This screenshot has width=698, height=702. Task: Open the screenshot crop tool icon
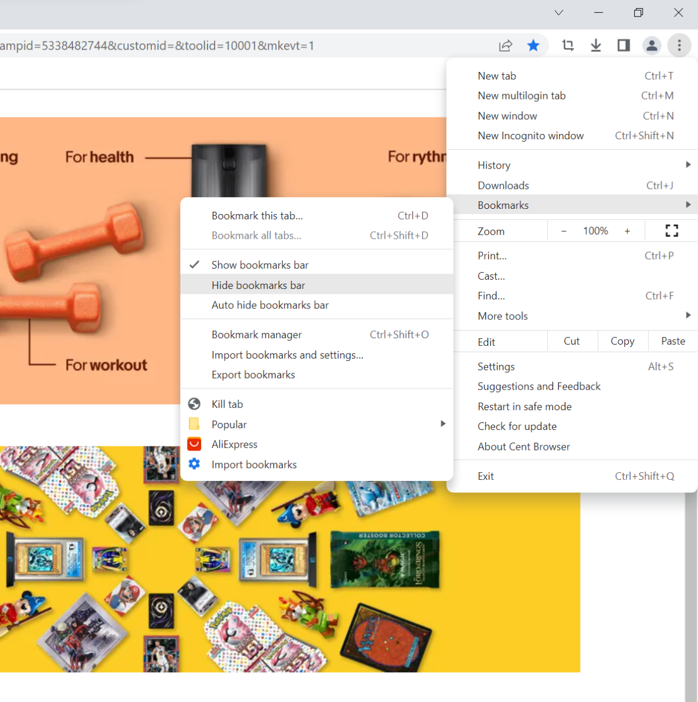(568, 45)
